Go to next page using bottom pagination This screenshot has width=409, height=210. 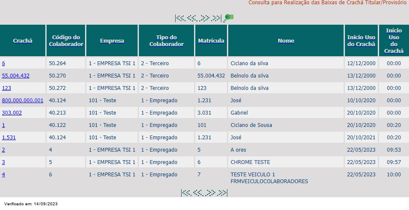point(210,193)
